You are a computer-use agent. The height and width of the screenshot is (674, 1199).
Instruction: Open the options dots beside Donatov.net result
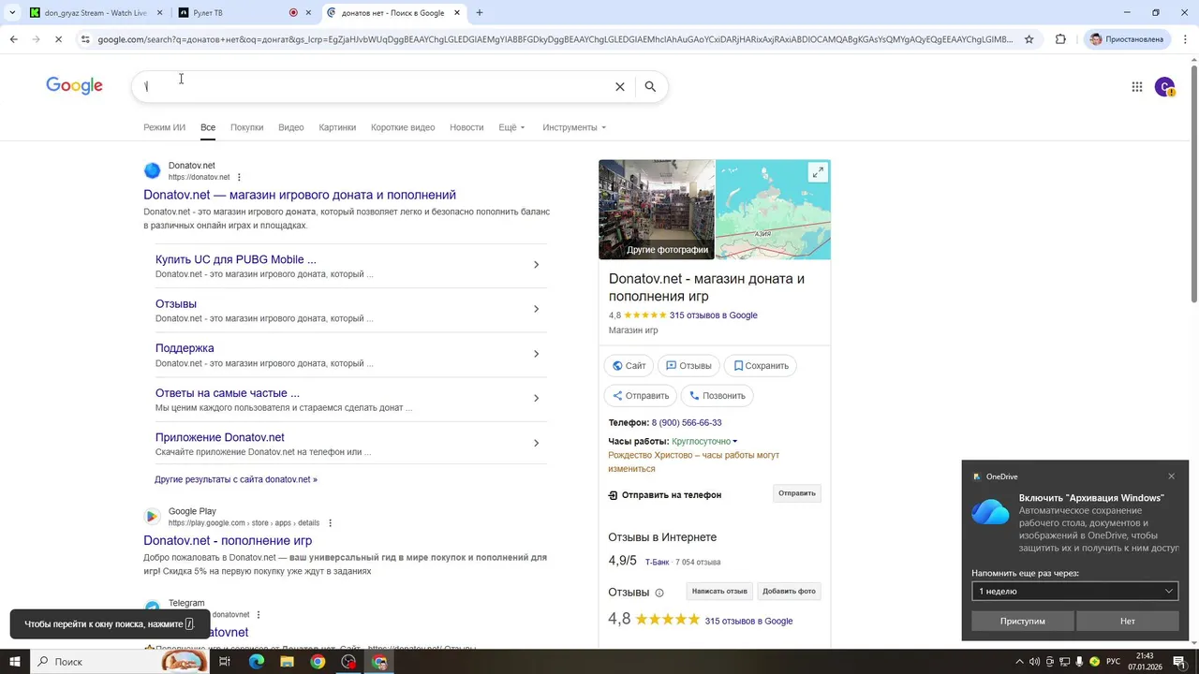tap(239, 177)
